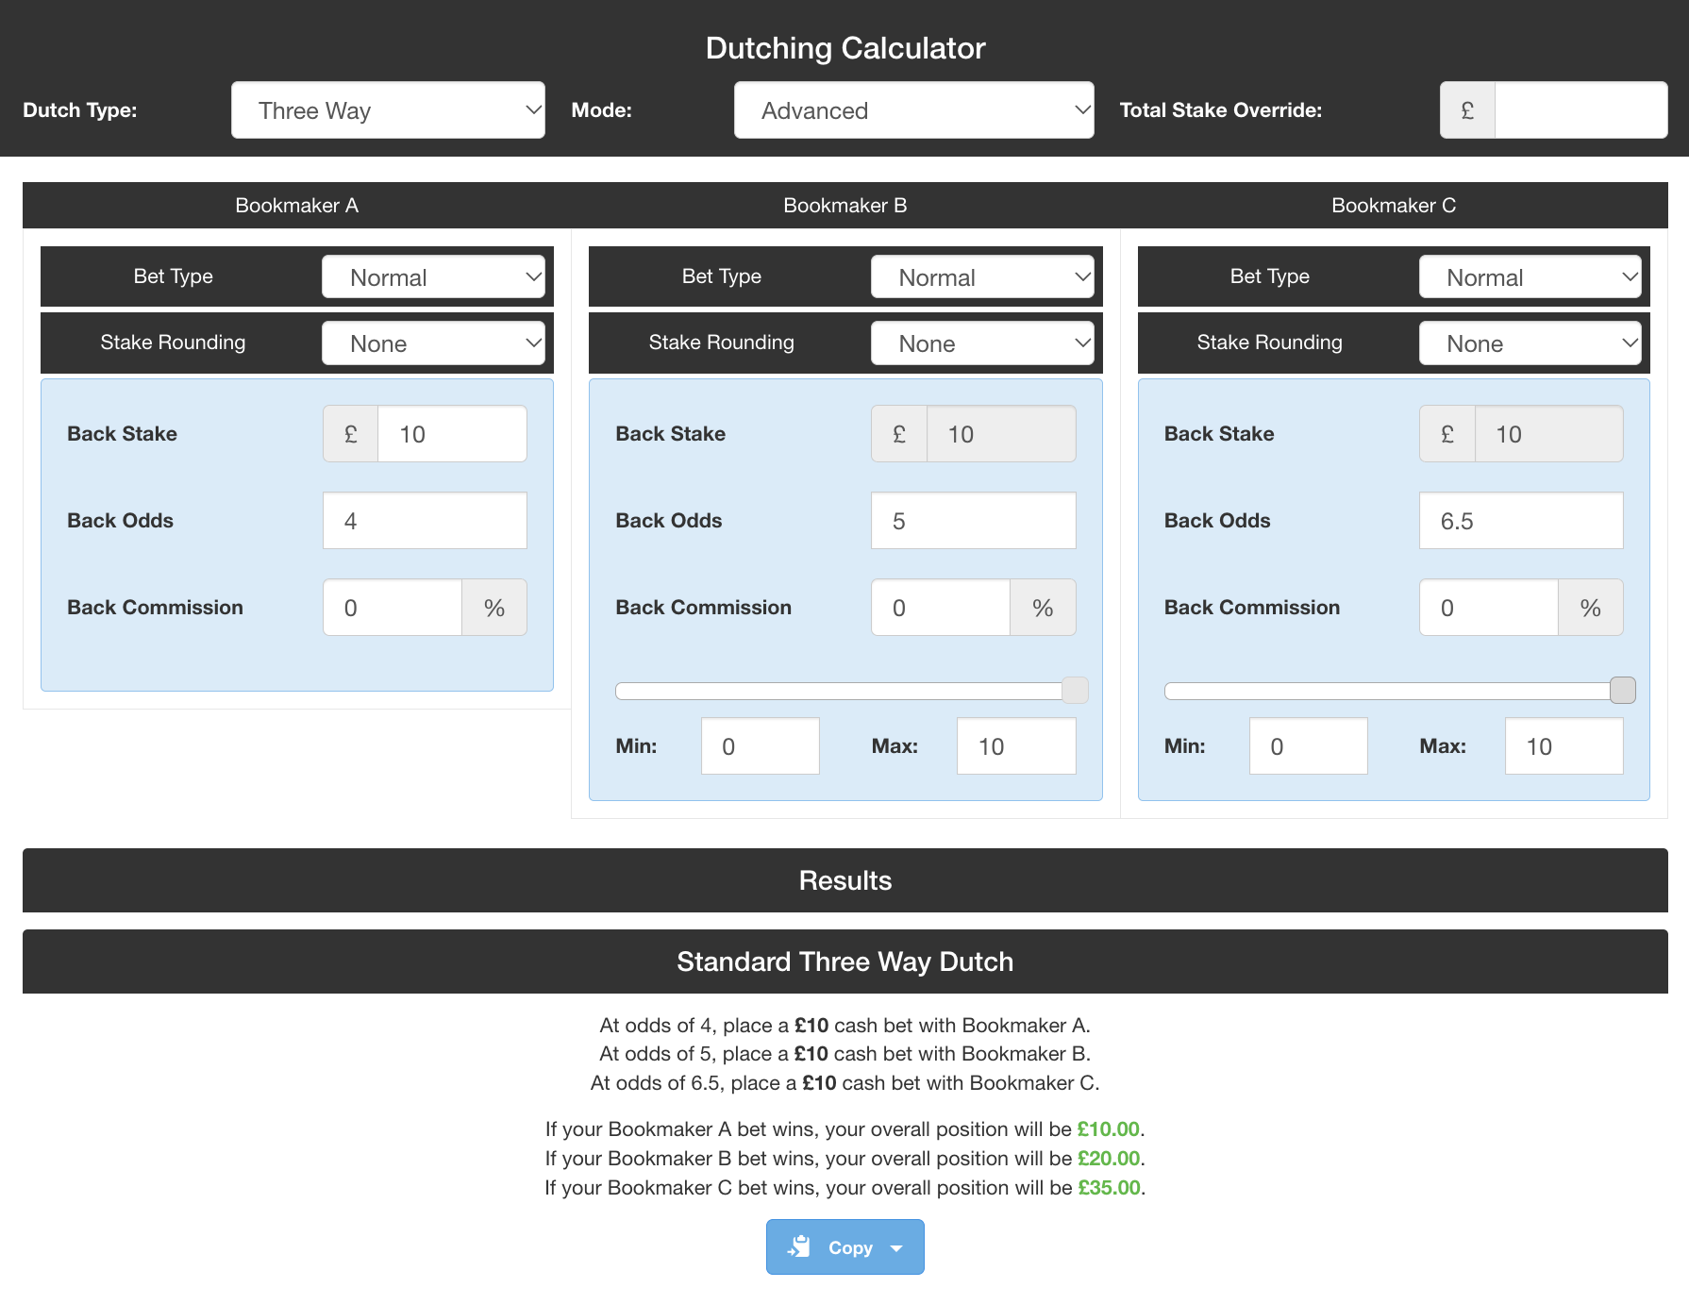Click Bookmaker C Back Stake field
This screenshot has height=1304, width=1689.
point(1549,434)
